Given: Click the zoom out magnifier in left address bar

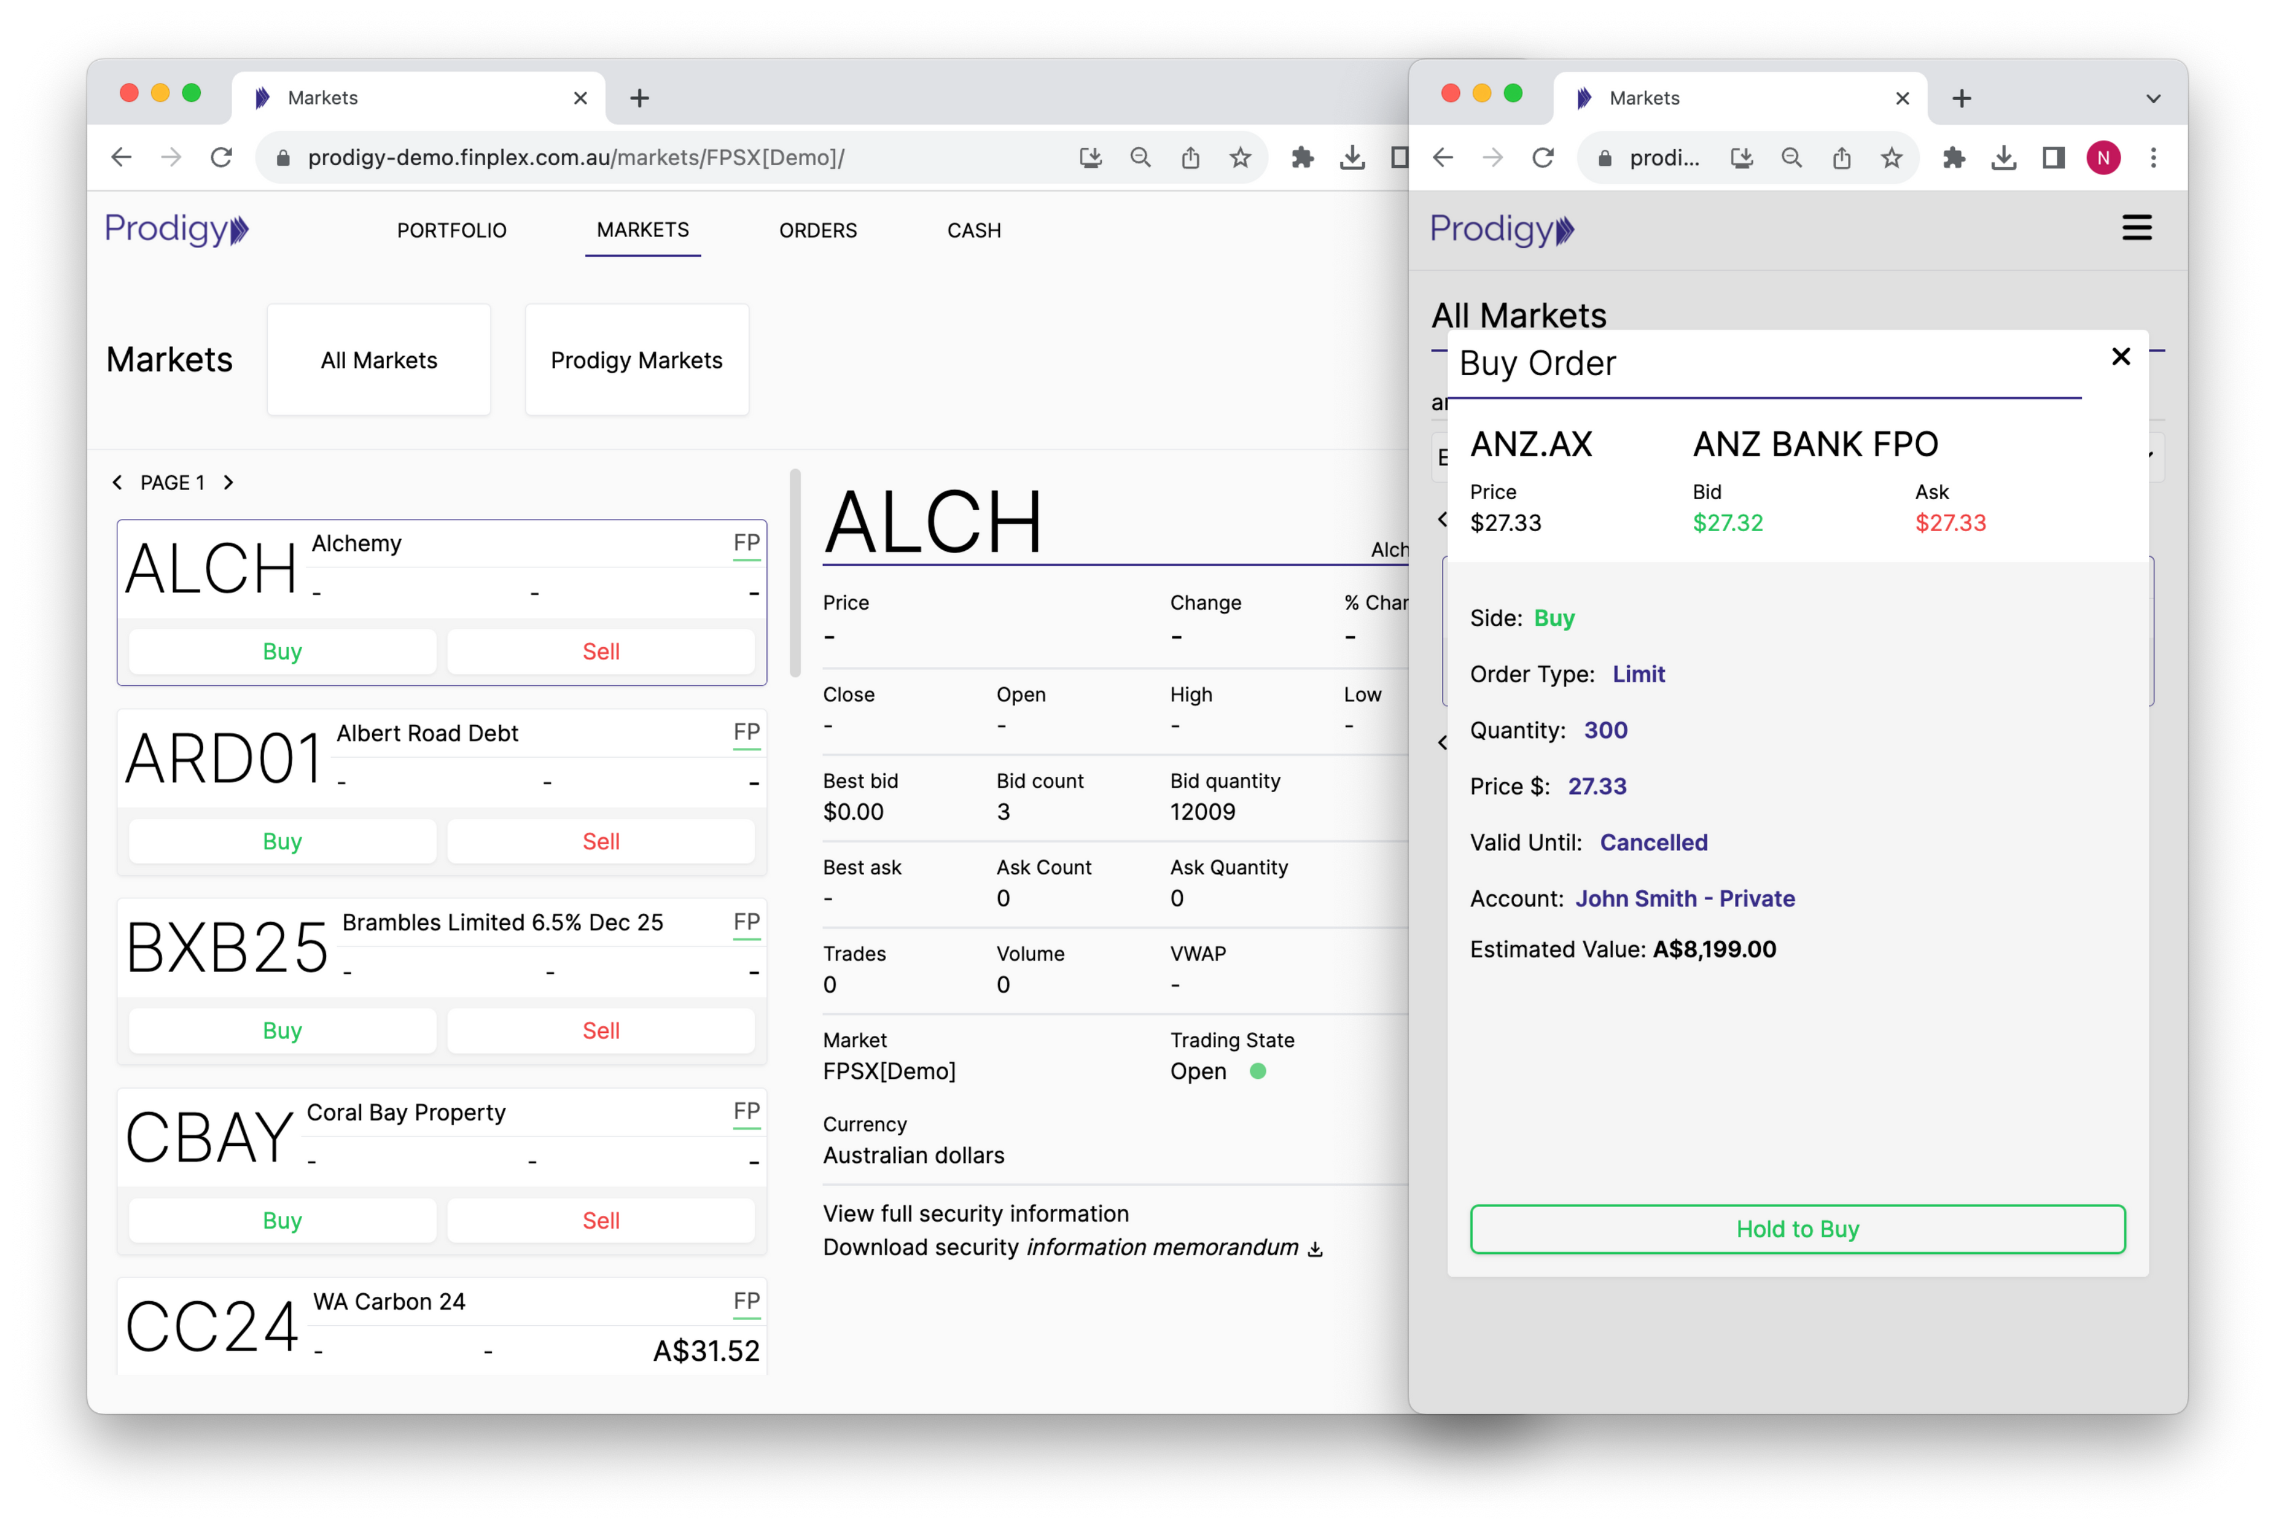Looking at the screenshot, I should pos(1140,158).
